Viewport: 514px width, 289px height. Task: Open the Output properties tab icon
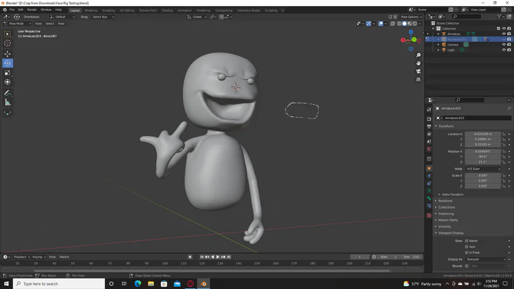click(429, 126)
